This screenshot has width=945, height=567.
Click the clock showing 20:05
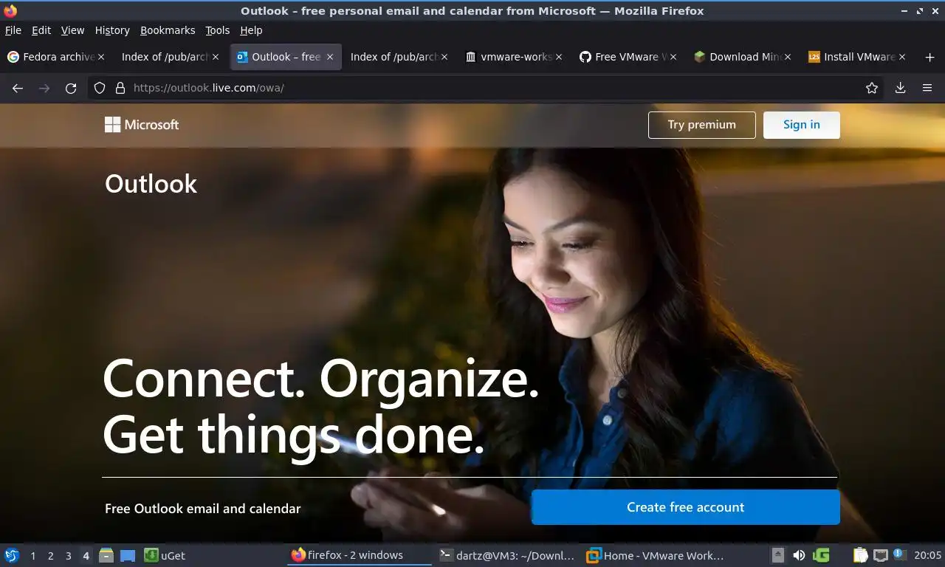[x=927, y=555]
